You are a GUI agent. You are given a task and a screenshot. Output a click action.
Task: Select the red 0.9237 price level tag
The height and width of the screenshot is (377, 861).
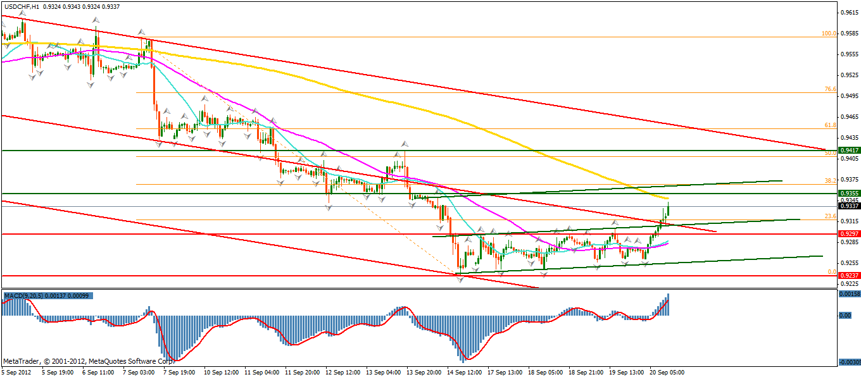[x=848, y=275]
